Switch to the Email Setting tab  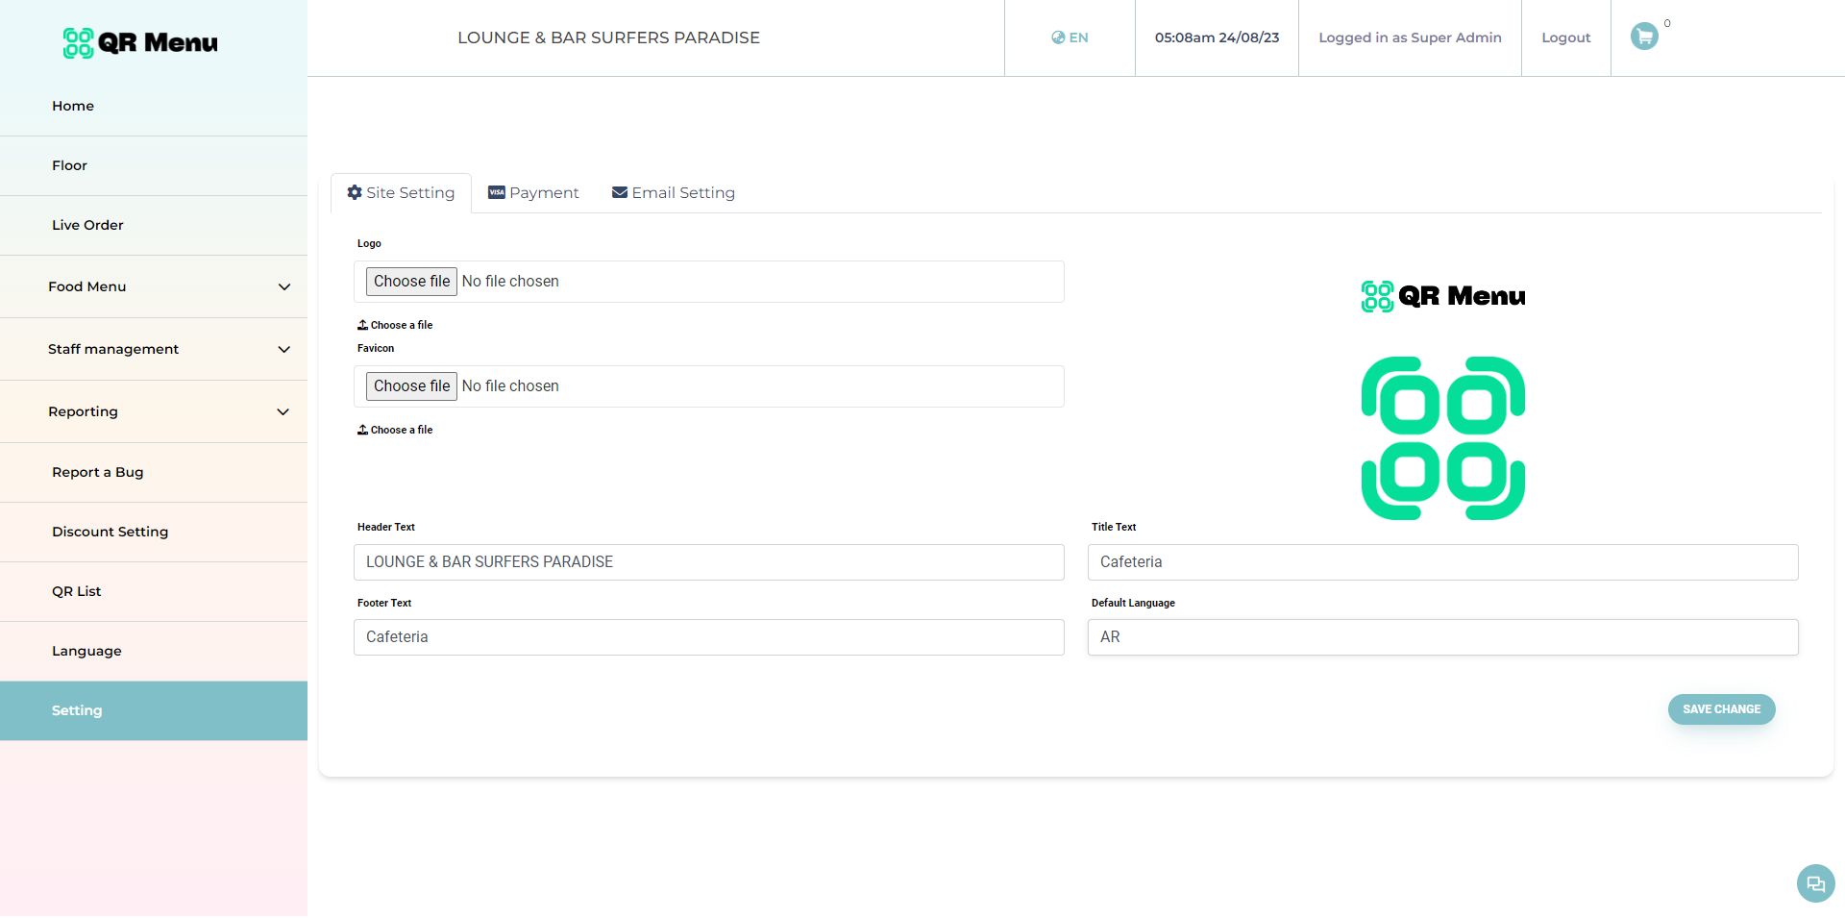674,192
